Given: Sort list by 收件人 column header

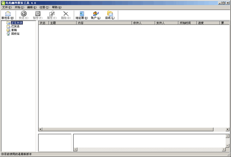Looking at the screenshot, I should pos(143,23).
